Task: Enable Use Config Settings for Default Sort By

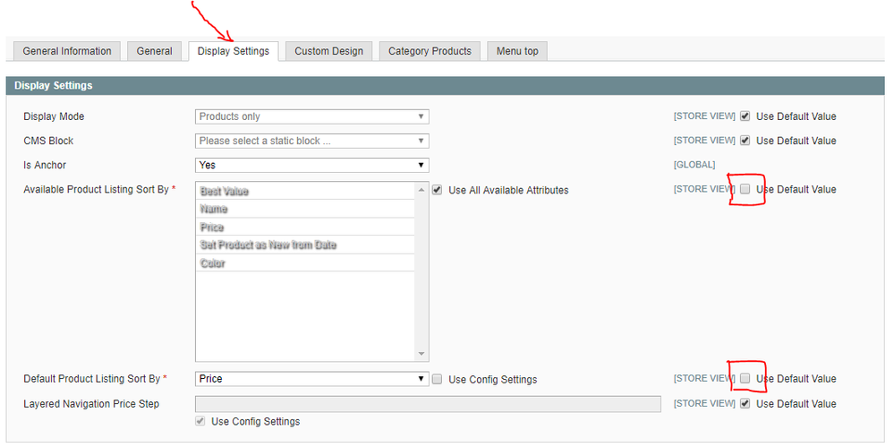Action: click(x=438, y=379)
